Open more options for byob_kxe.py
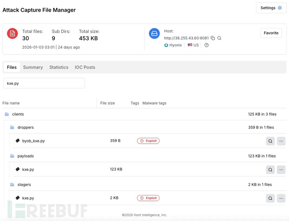Viewport: 289px width, 221px height. 281,141
